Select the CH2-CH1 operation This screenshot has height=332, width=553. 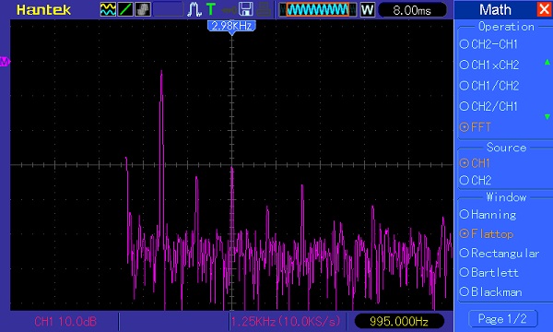pos(488,44)
